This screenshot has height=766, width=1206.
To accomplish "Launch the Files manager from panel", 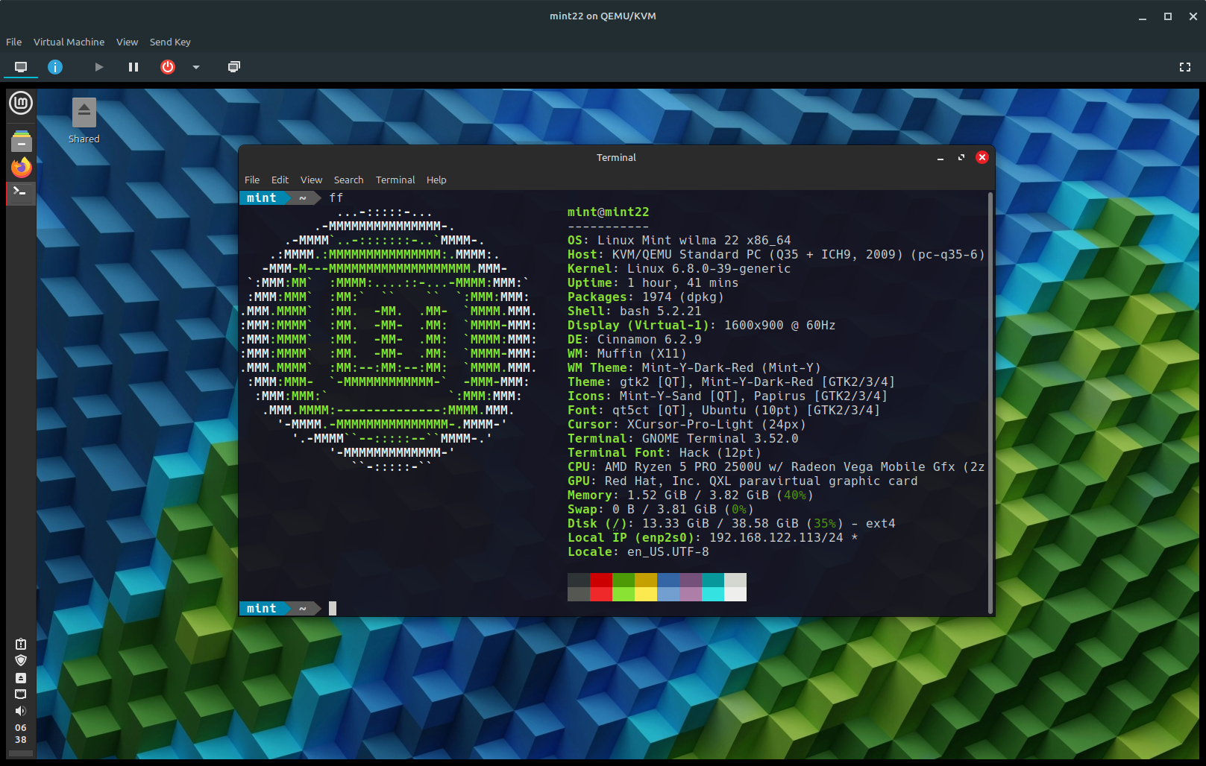I will [21, 141].
